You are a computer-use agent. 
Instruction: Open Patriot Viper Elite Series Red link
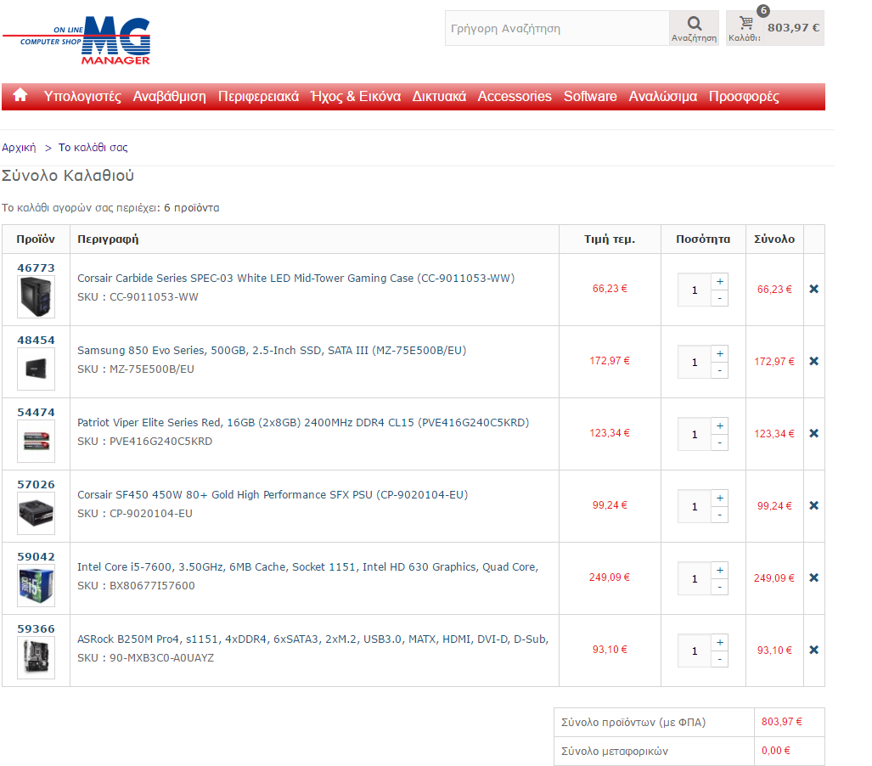click(303, 423)
